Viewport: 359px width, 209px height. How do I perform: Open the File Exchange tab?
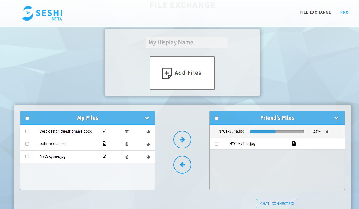(x=315, y=12)
